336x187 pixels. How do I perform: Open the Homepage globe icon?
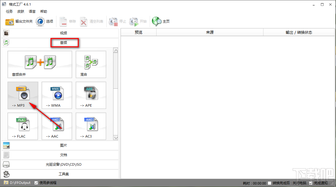pos(157,21)
